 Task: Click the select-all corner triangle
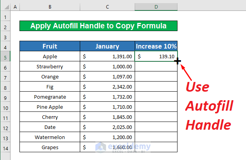pyautogui.click(x=5, y=7)
